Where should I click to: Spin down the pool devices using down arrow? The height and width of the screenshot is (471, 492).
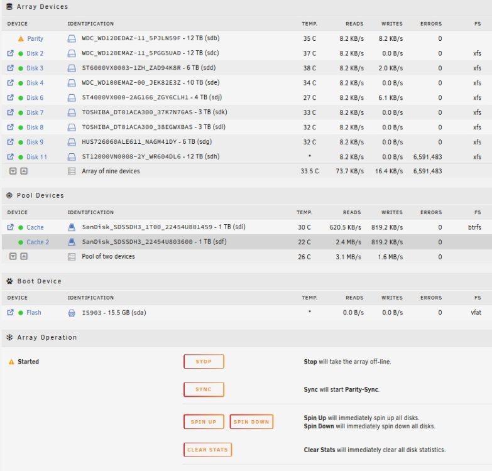[x=13, y=256]
